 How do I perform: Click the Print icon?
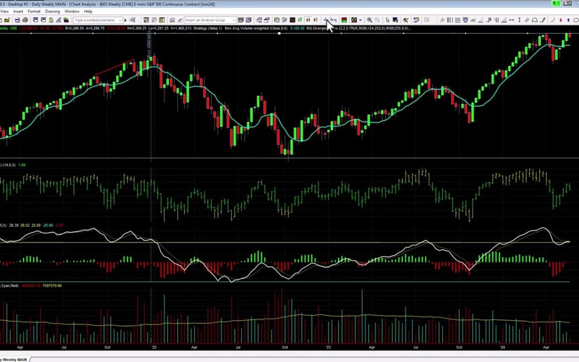[x=25, y=20]
